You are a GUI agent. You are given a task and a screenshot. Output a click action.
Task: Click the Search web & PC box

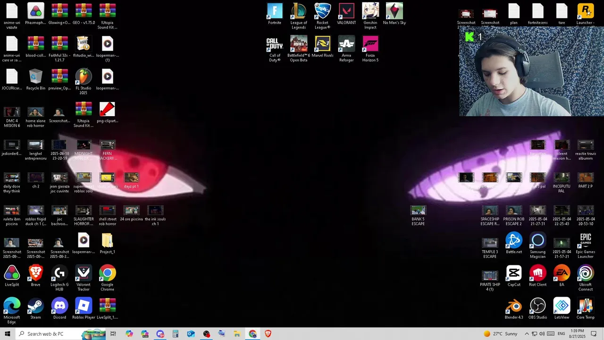pyautogui.click(x=60, y=334)
